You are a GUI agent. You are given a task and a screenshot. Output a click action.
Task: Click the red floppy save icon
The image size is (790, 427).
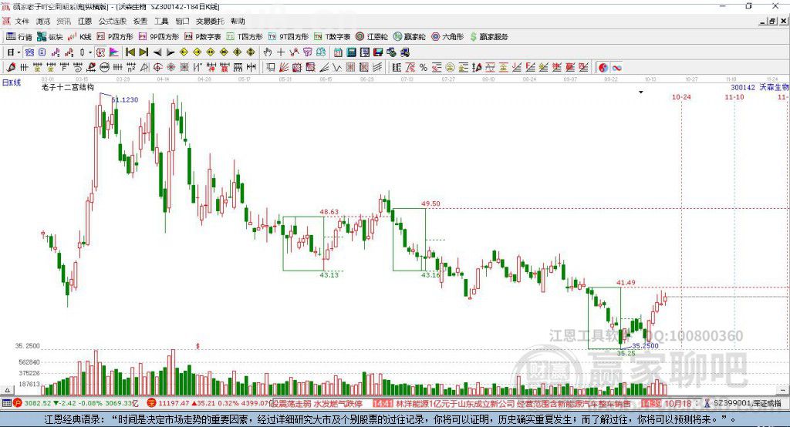point(378,52)
